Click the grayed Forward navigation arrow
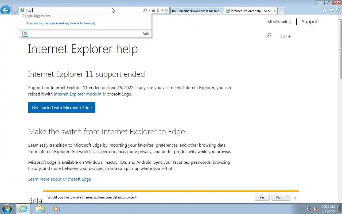The width and height of the screenshot is (342, 214). pyautogui.click(x=14, y=10)
